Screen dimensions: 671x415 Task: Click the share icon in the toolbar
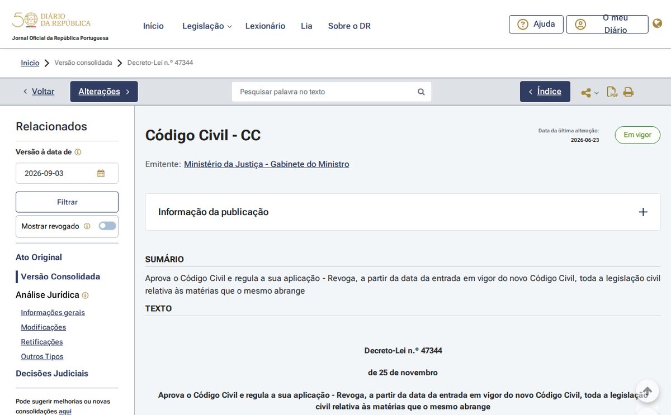click(x=586, y=92)
